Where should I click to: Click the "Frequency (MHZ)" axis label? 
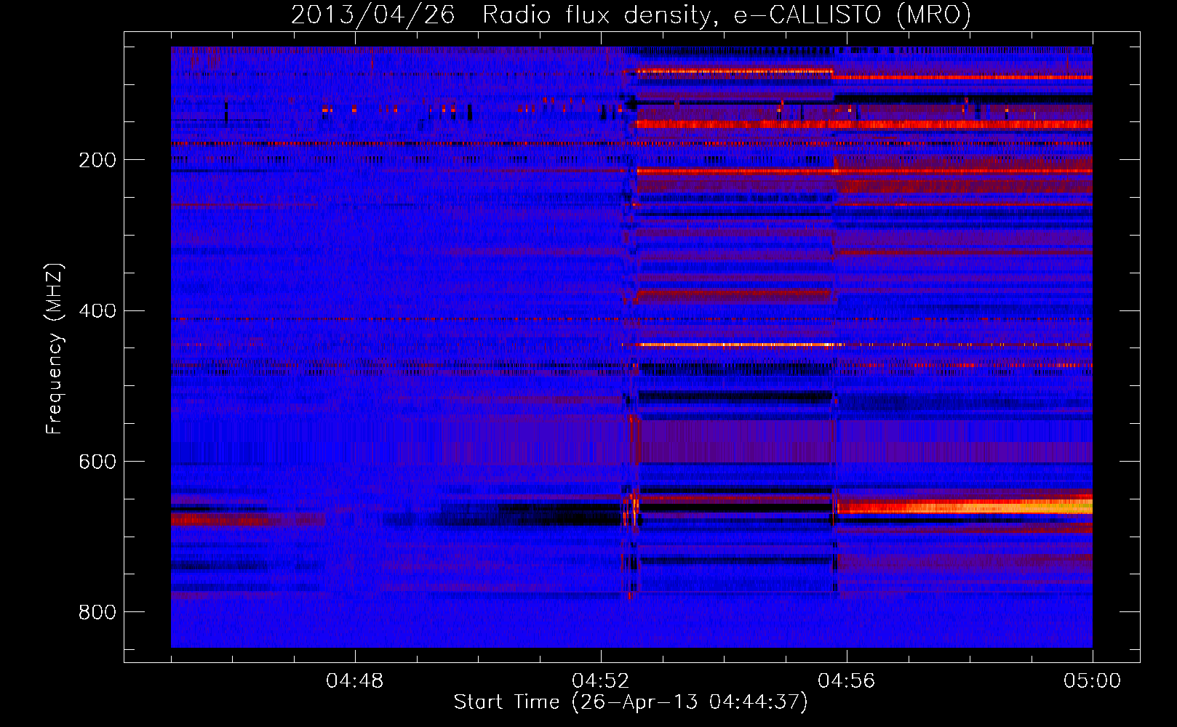click(x=54, y=349)
